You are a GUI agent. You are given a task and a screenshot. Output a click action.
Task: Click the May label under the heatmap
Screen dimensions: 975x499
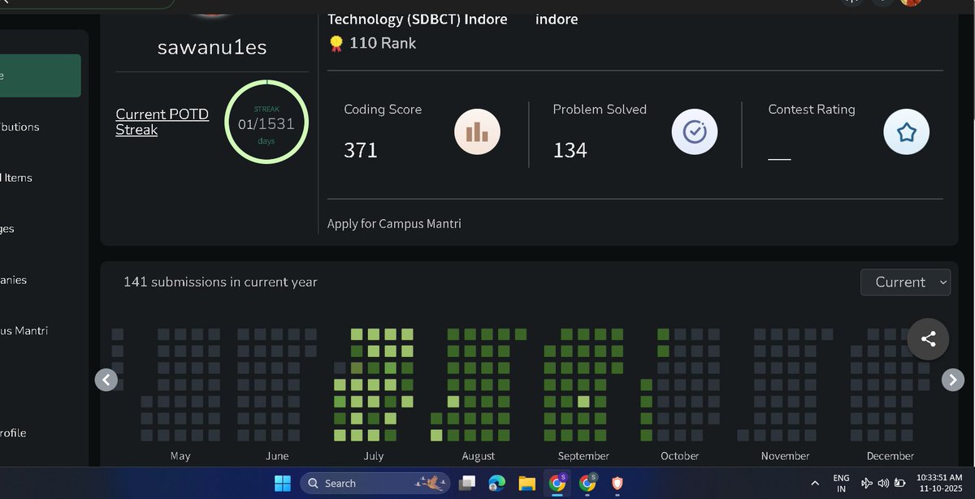coord(180,456)
